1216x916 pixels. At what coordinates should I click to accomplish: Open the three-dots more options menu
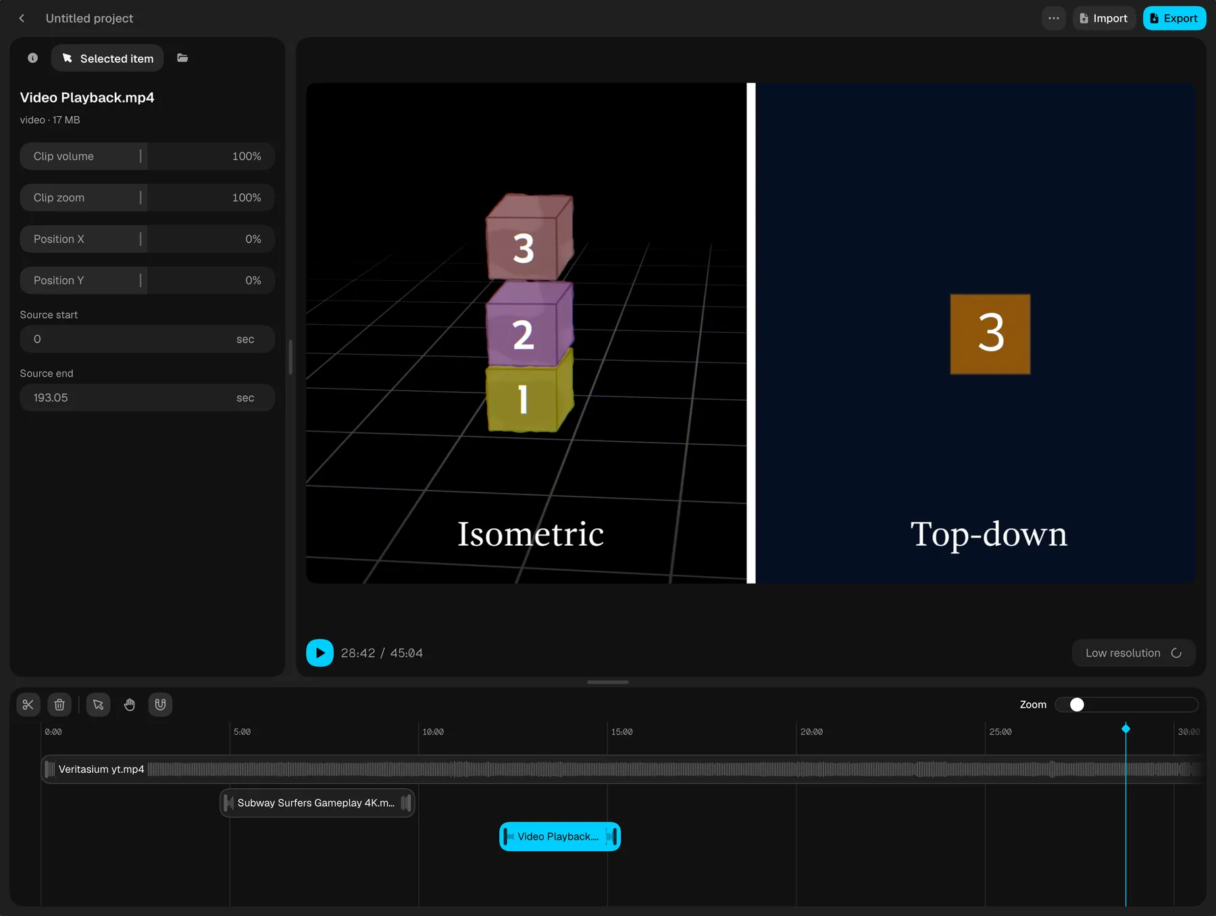click(1053, 18)
